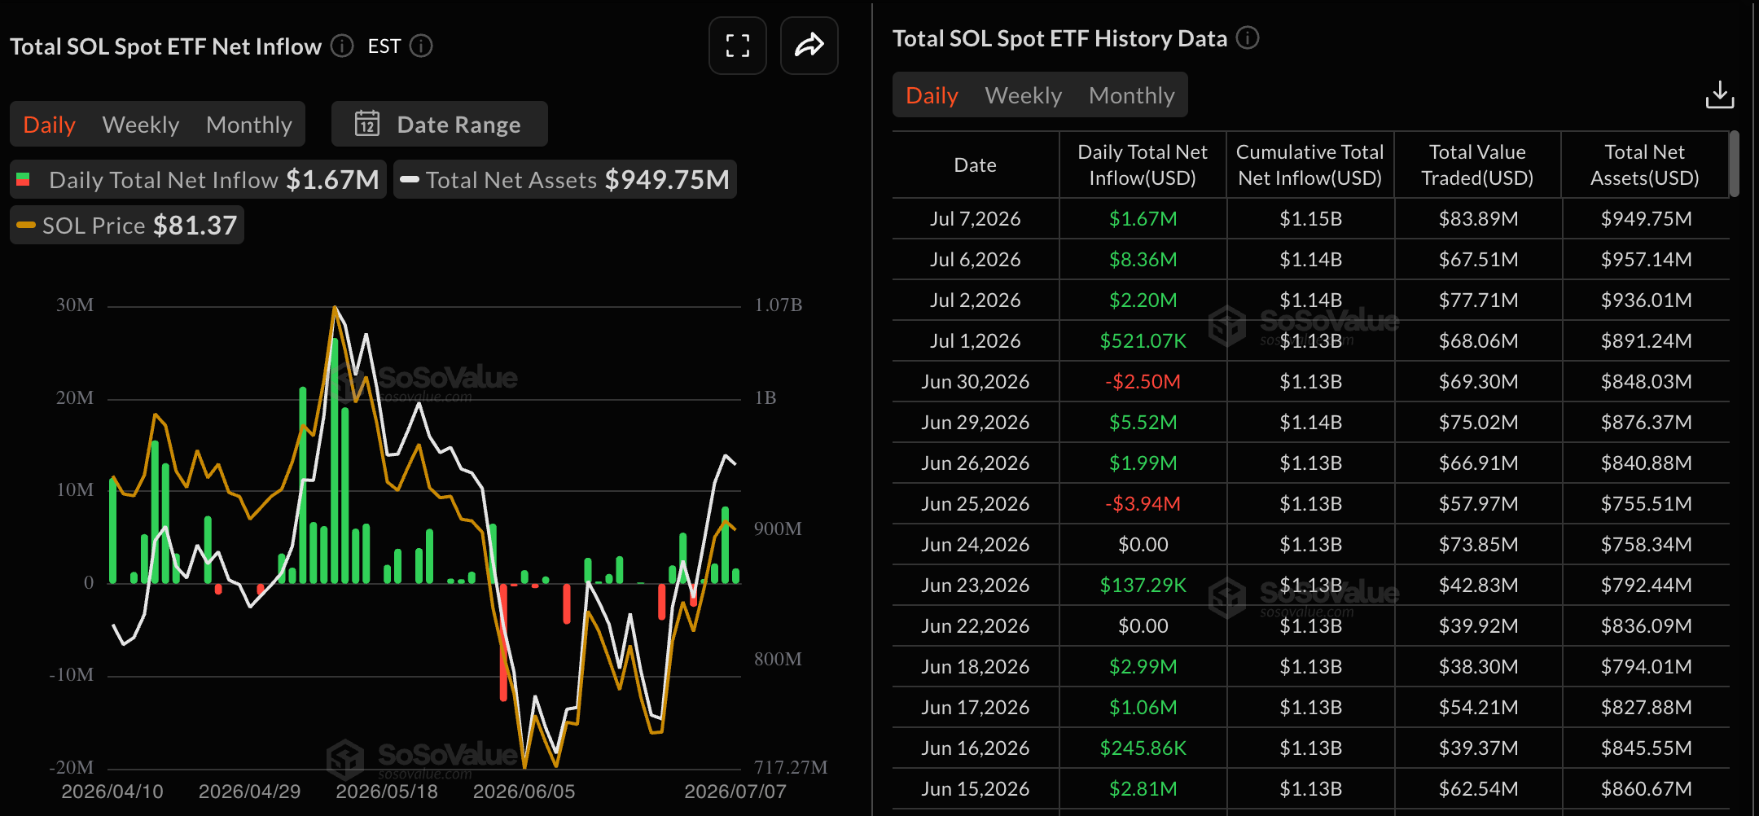Click the $860.67M net assets value
The image size is (1759, 816).
tap(1647, 788)
